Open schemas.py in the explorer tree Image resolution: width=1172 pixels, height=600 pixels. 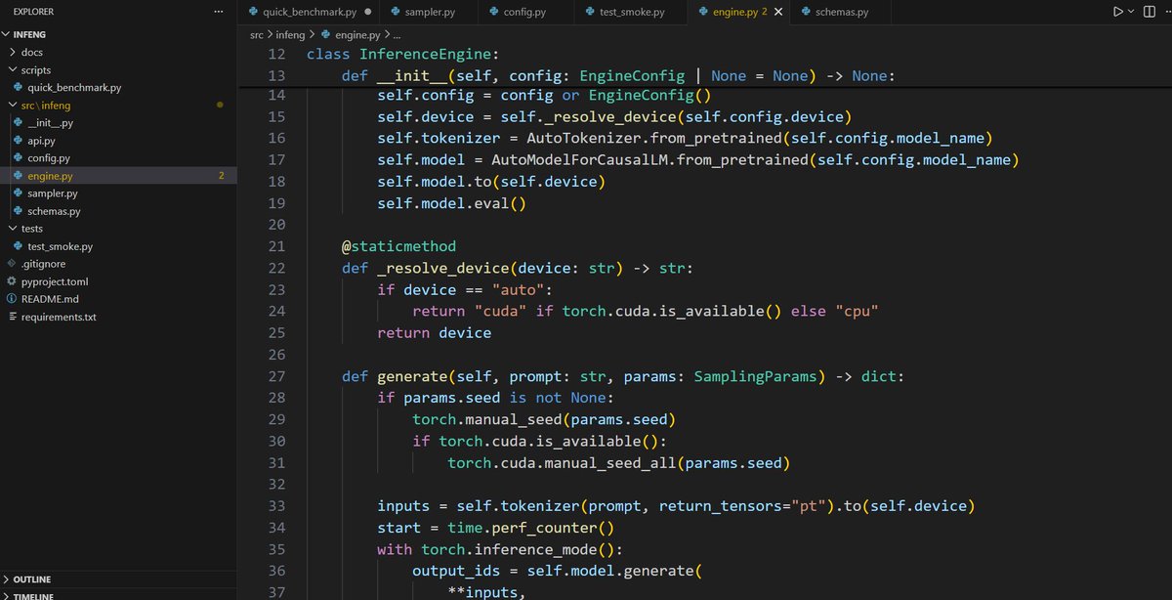118,211
